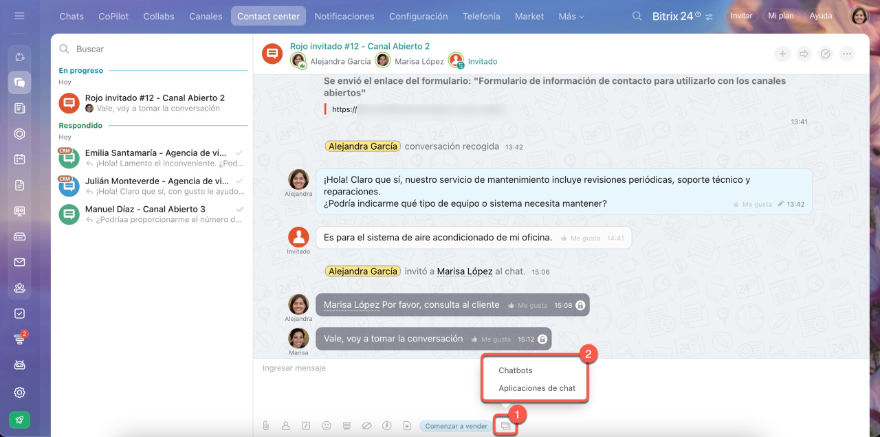
Task: Click the Mi plan button
Action: [781, 16]
